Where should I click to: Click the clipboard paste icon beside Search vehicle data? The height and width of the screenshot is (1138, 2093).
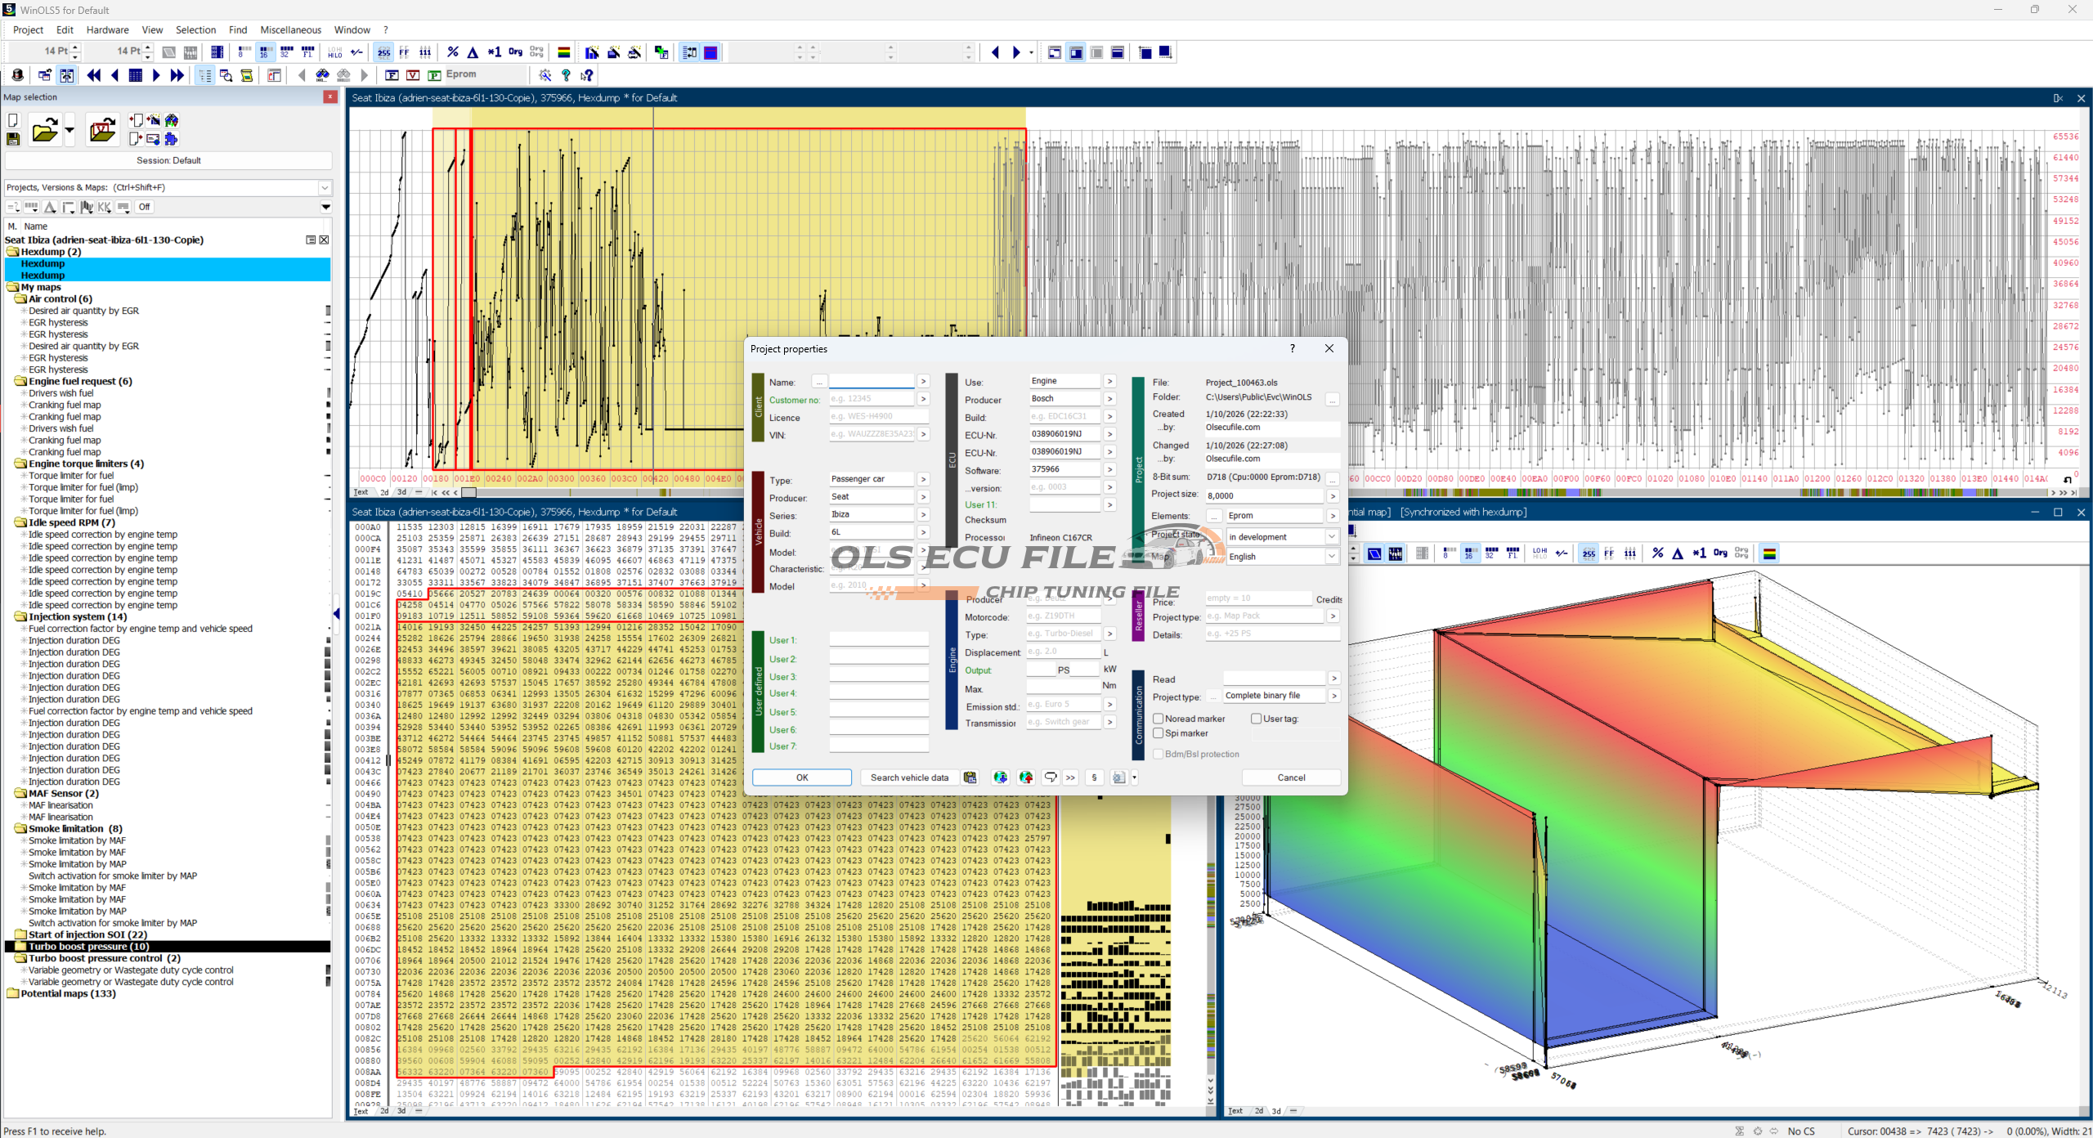(x=970, y=777)
